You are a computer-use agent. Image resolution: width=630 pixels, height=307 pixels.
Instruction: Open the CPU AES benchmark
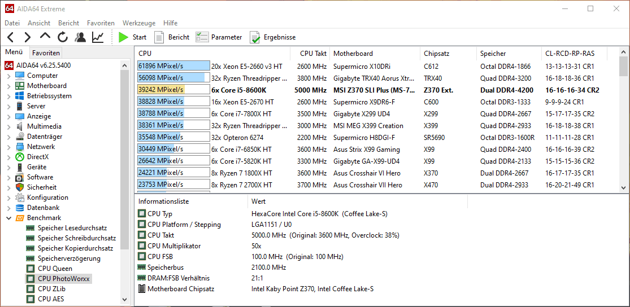tap(51, 299)
